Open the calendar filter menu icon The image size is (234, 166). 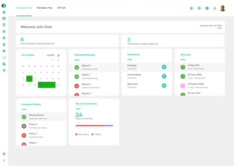pyautogui.click(x=58, y=55)
